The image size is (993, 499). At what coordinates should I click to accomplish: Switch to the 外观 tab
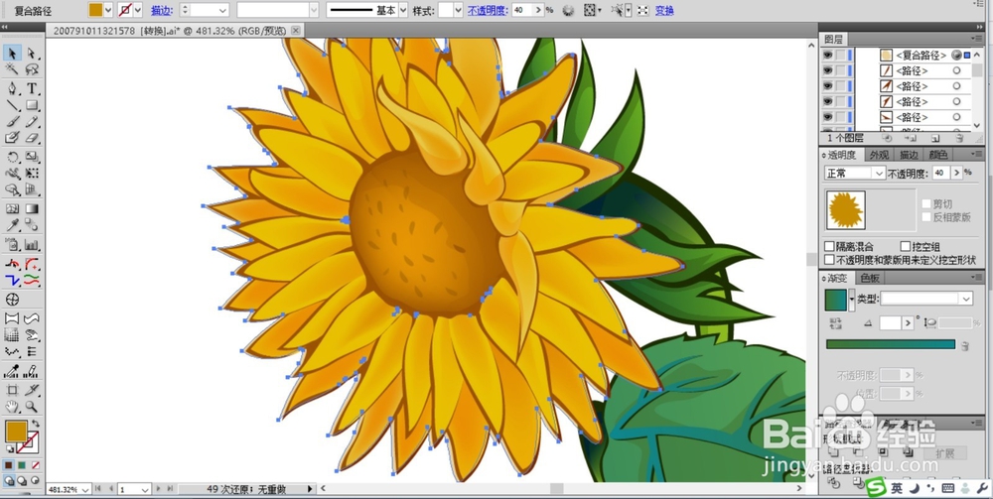point(879,155)
